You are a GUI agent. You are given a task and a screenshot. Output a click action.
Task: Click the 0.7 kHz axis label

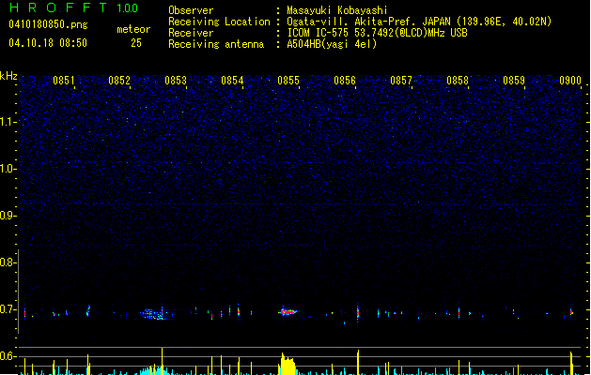pos(8,309)
